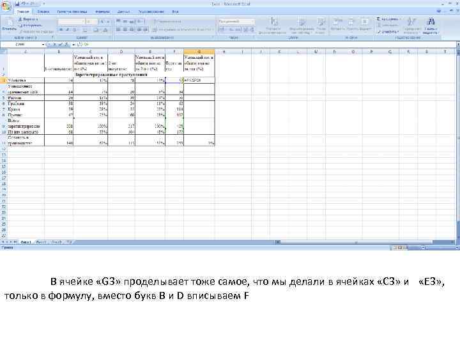Open the borders dropdown in font group
460x345 pixels.
[x=86, y=29]
